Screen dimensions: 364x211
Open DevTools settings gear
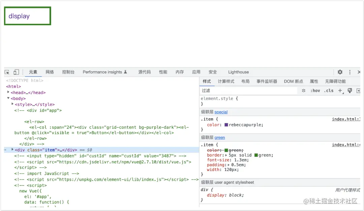click(340, 72)
